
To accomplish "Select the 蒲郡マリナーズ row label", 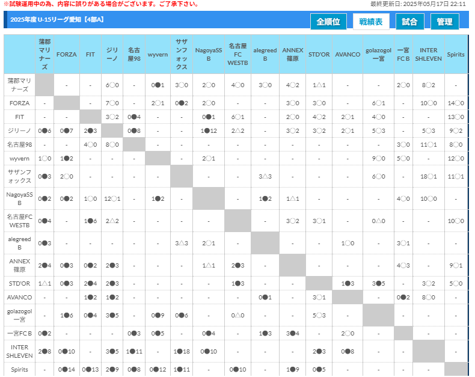I will 19,85.
